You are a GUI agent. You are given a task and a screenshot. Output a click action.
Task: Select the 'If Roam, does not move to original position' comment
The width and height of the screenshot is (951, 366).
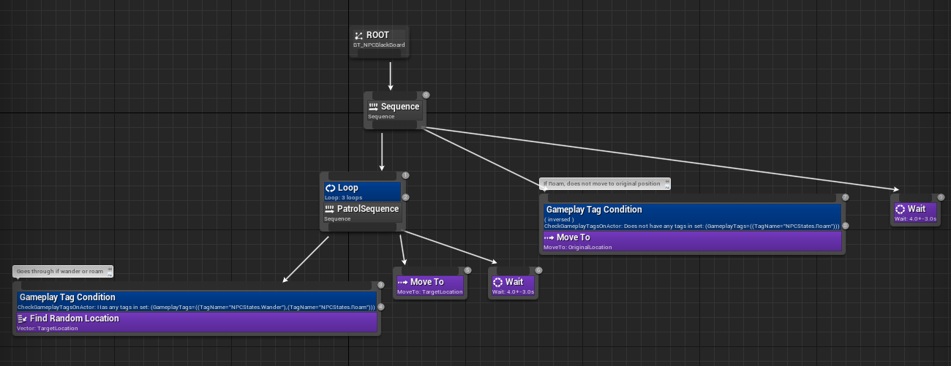pos(604,183)
